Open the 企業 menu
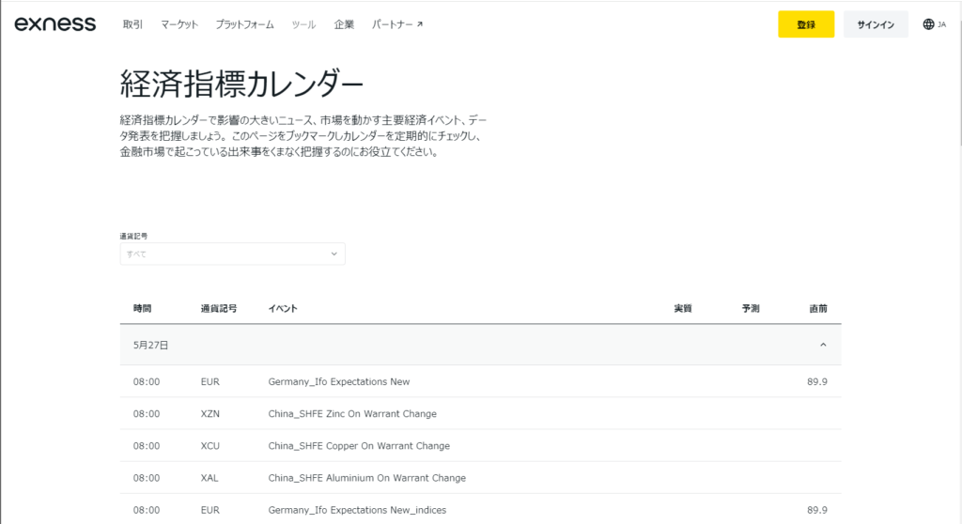962x524 pixels. click(x=344, y=24)
